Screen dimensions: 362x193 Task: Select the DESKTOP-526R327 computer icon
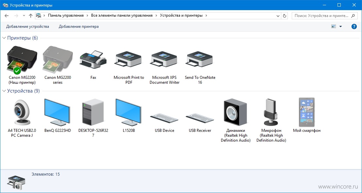click(x=93, y=112)
